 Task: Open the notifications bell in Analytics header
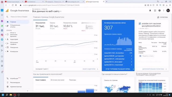(150, 11)
